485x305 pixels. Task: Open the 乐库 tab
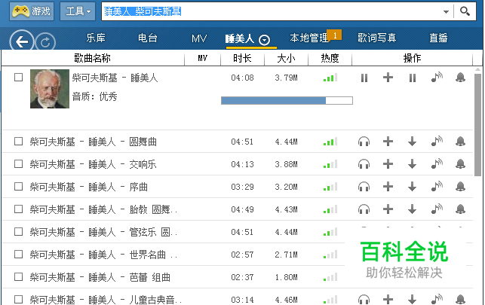(x=96, y=38)
